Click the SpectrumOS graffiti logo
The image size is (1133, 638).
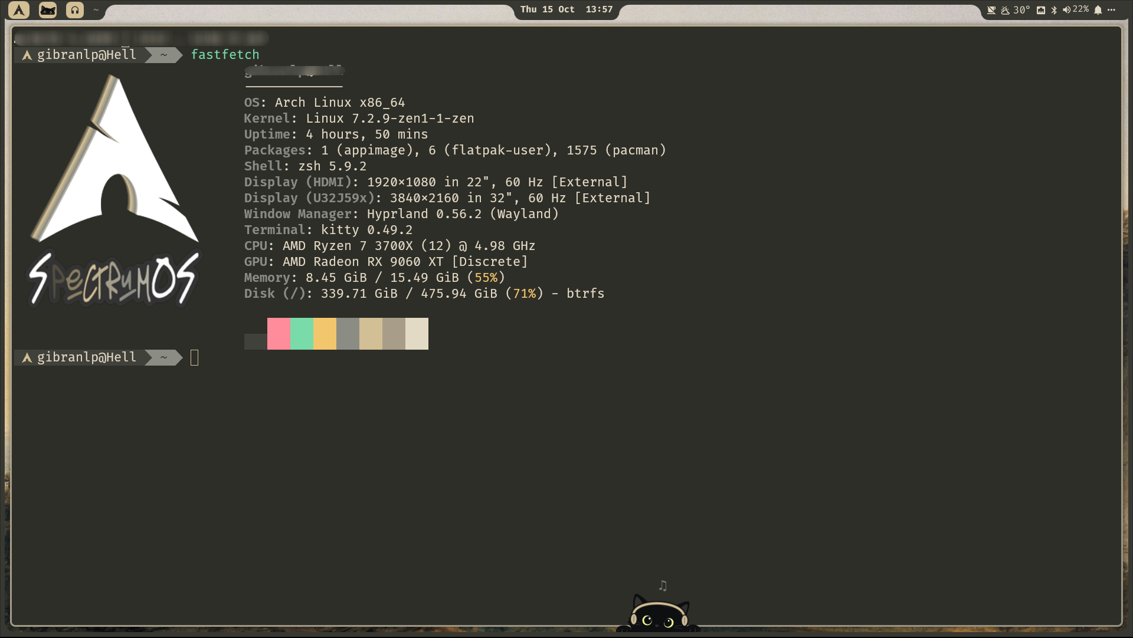(x=113, y=279)
